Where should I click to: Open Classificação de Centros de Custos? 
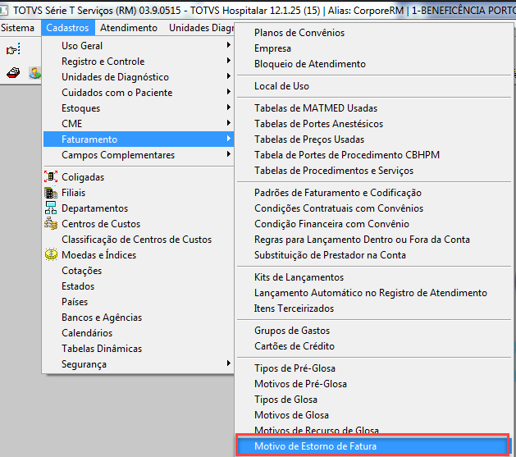[x=138, y=240]
